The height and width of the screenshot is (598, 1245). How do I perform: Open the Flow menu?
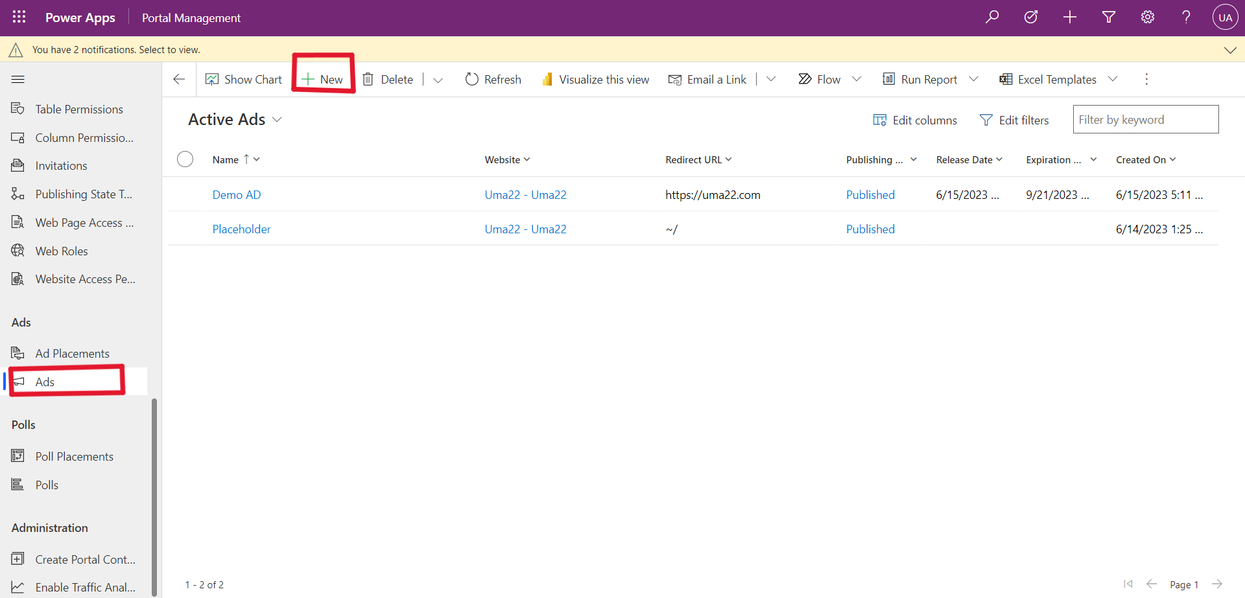[x=819, y=79]
